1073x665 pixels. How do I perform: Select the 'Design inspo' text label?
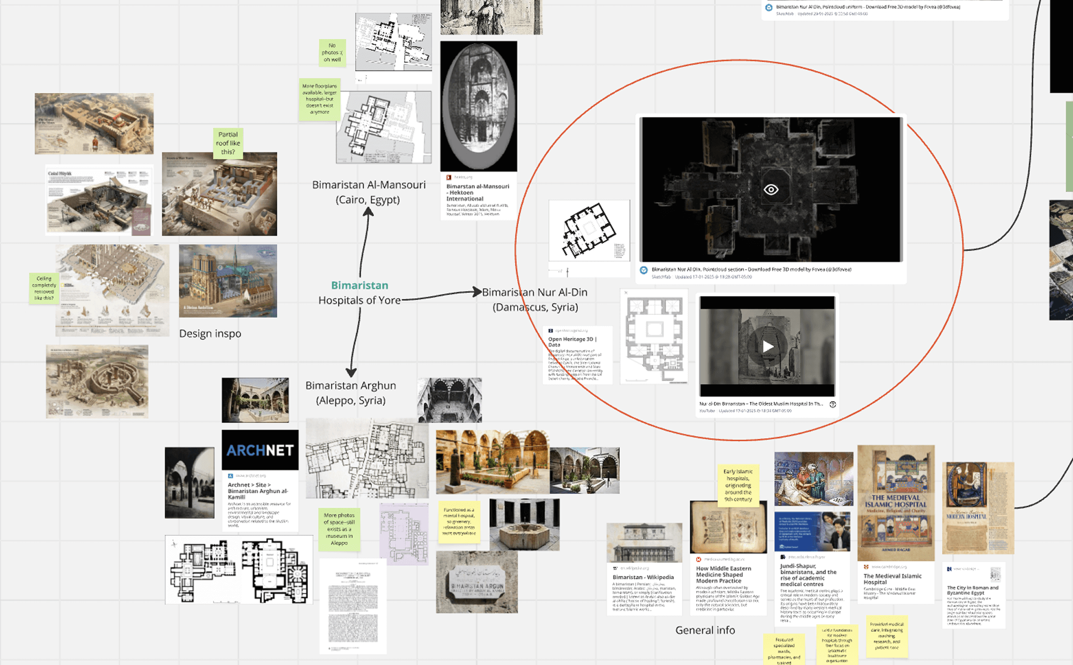(210, 334)
